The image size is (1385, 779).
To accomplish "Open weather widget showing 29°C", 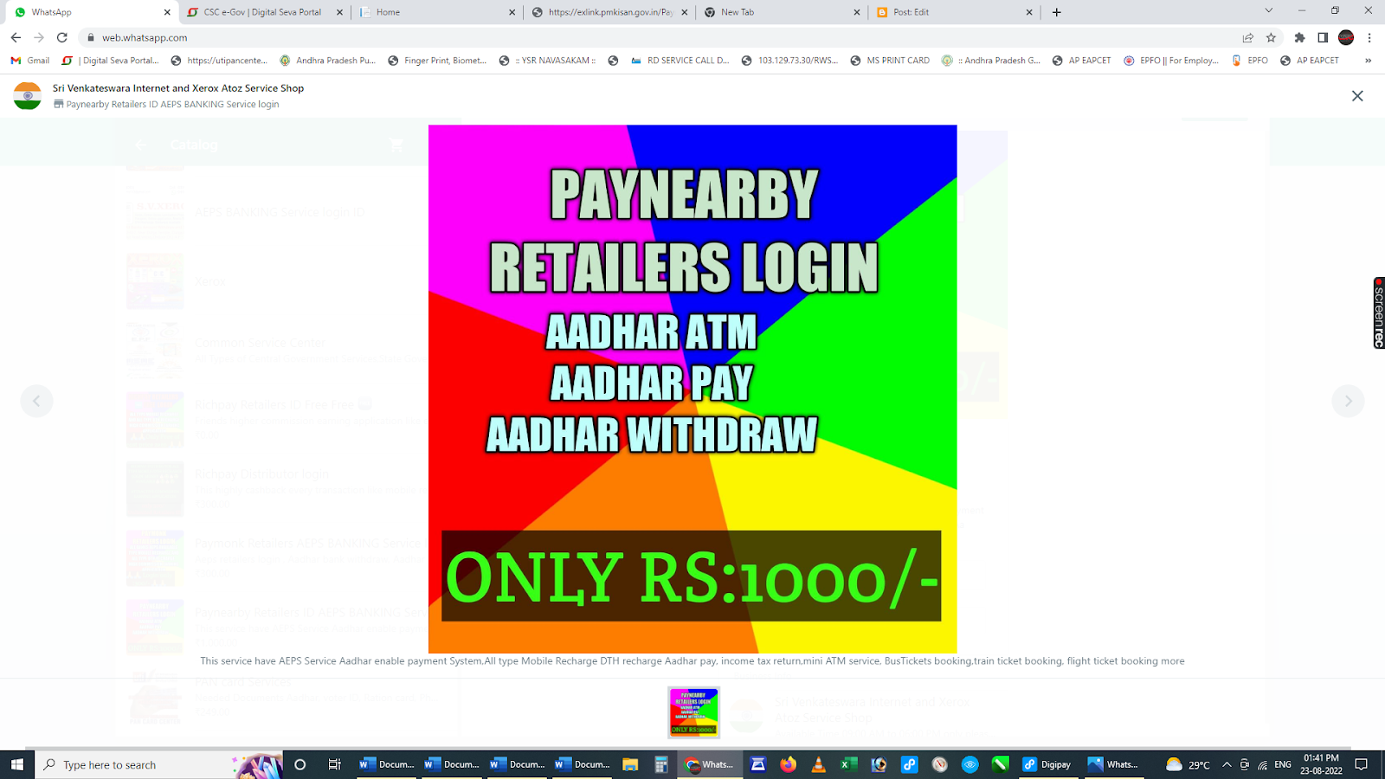I will point(1187,764).
